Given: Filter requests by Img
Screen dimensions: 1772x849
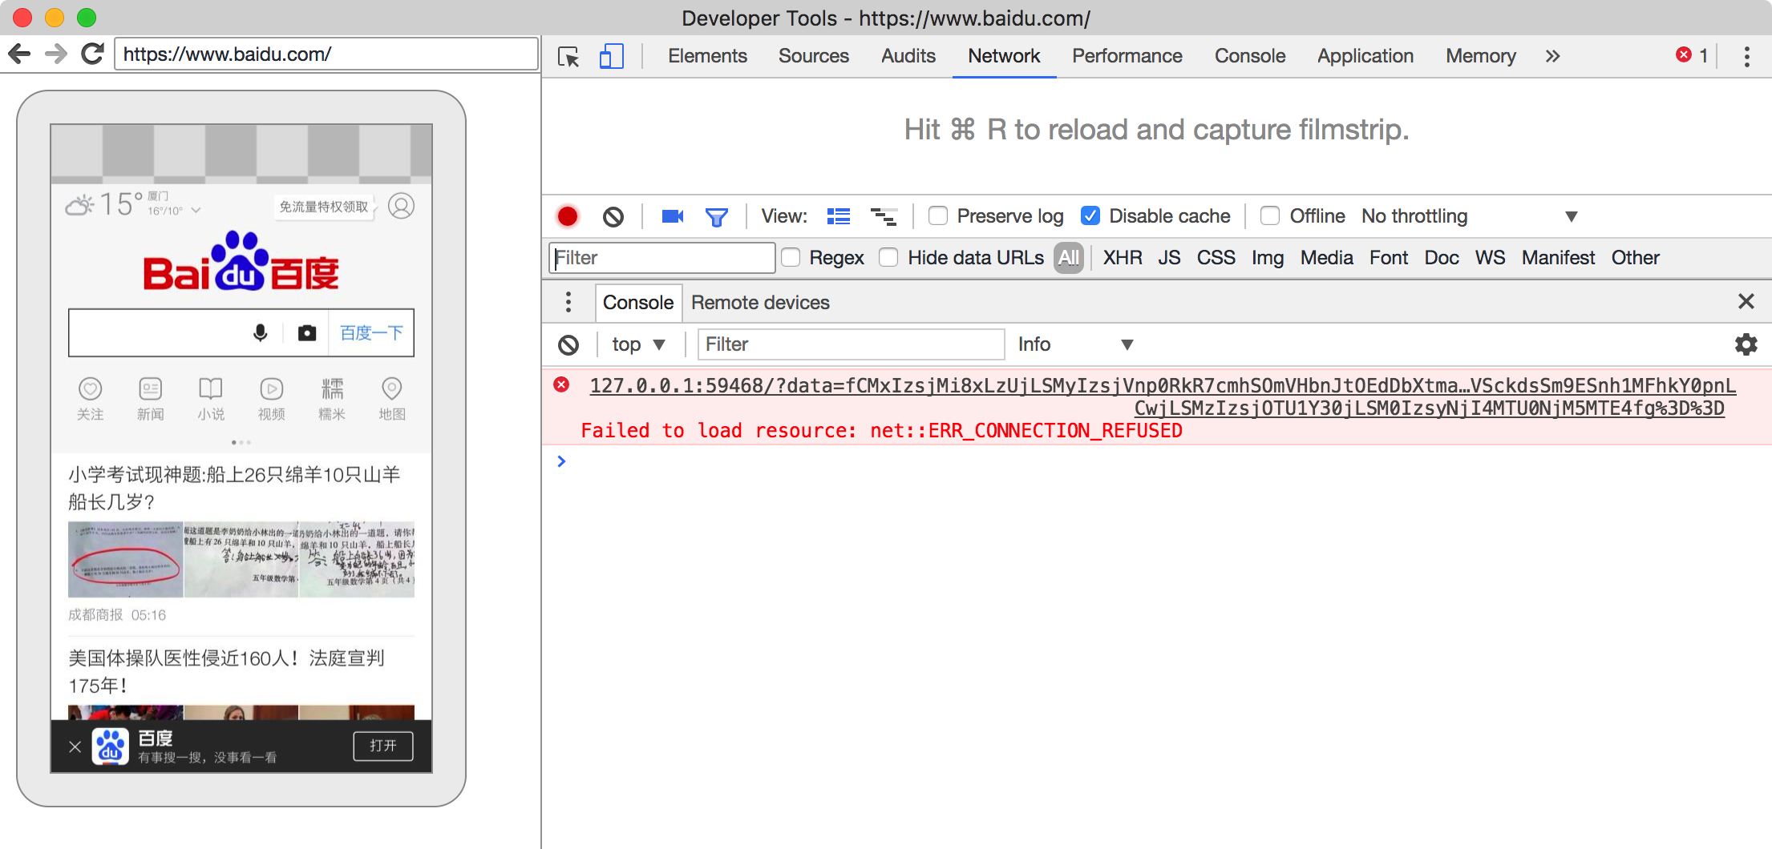Looking at the screenshot, I should (1268, 258).
